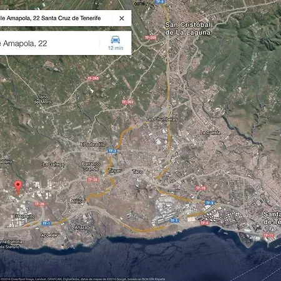The height and width of the screenshot is (281, 281).
Task: Click the red location pin marker
Action: (x=18, y=187)
